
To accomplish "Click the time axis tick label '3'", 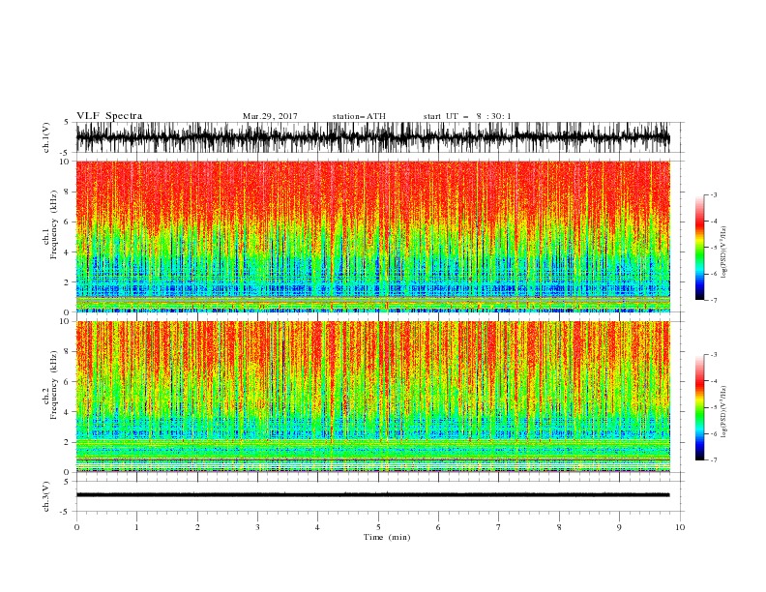I will 257,527.
